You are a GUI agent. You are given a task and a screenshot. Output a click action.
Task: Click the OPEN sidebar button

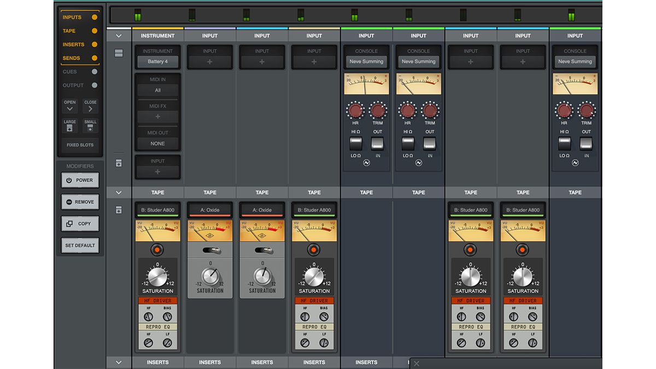point(70,106)
